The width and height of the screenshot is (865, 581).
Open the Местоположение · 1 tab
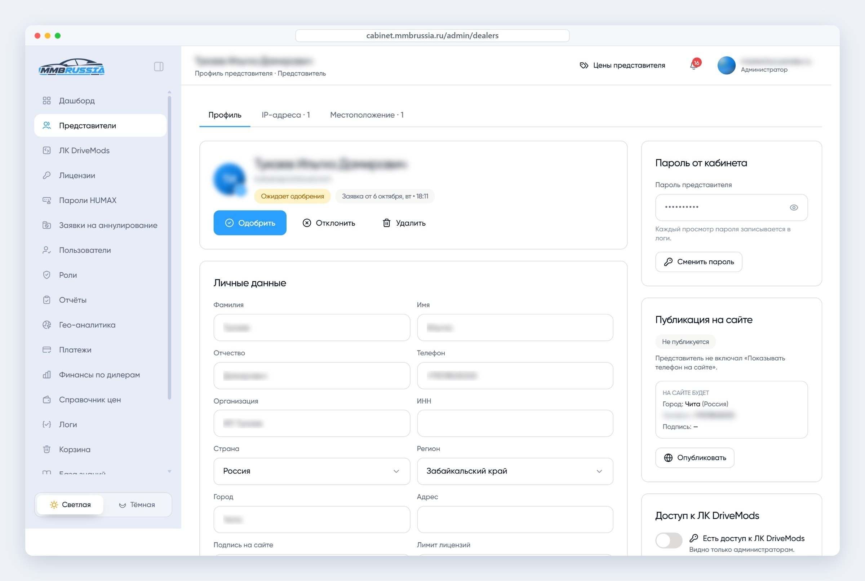click(367, 115)
